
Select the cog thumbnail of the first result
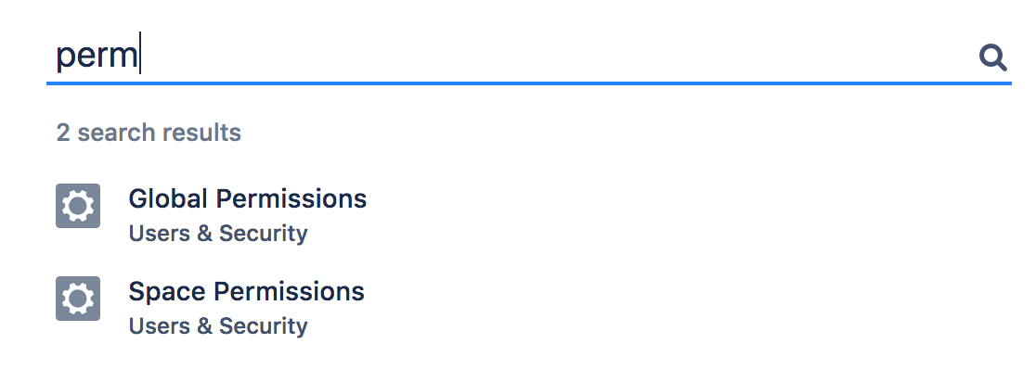(x=78, y=206)
